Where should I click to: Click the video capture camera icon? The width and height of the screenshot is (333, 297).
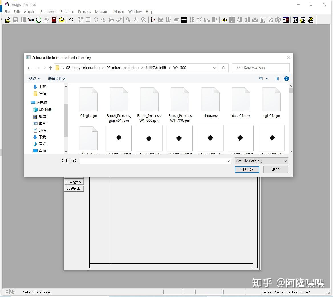(x=31, y=20)
